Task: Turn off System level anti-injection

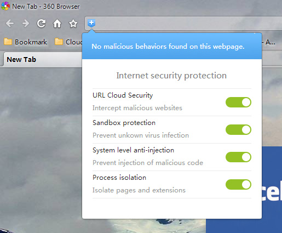Action: click(x=238, y=157)
